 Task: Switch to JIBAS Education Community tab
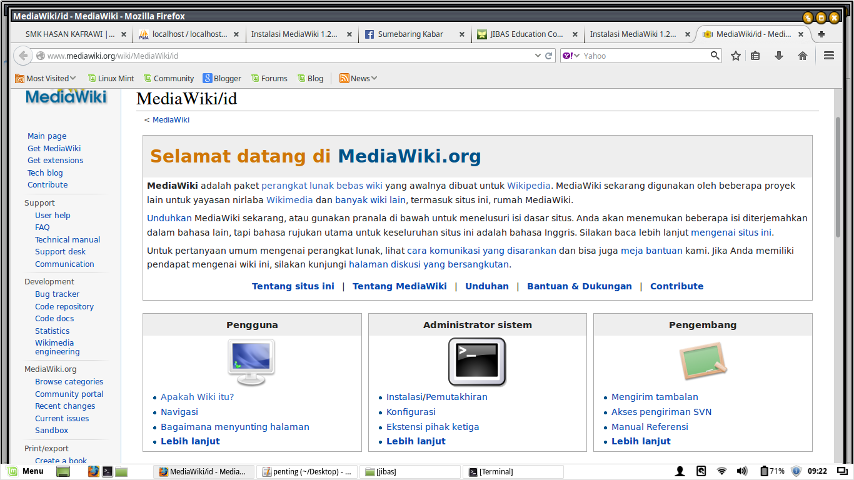(528, 34)
